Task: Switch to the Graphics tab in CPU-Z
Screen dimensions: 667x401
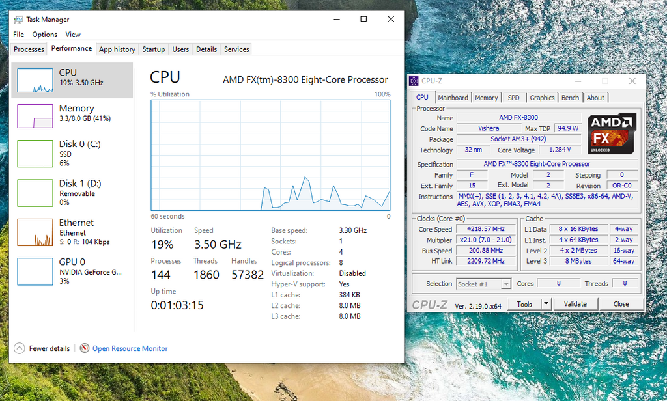Action: [x=542, y=98]
